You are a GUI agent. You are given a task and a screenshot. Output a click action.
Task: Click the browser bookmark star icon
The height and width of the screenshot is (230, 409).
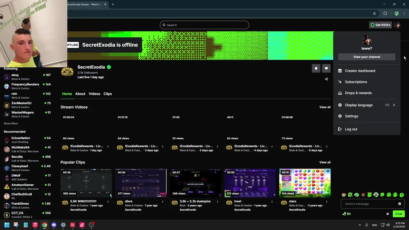[374, 13]
